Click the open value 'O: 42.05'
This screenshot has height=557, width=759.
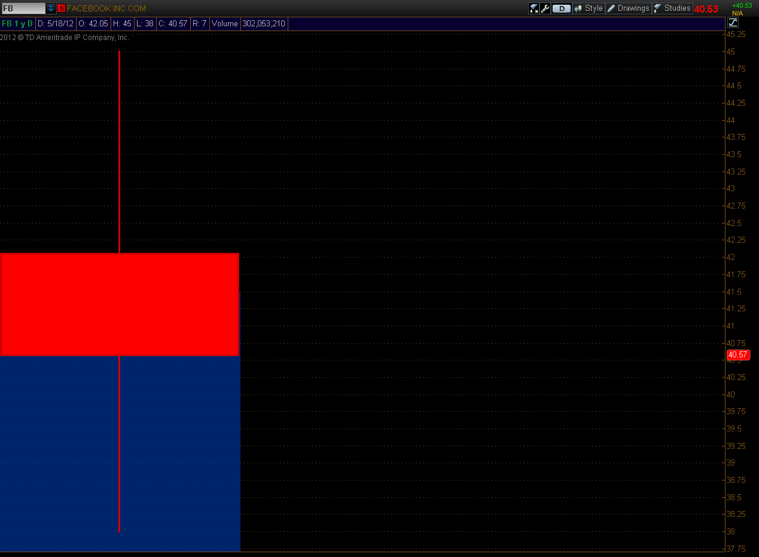point(93,24)
